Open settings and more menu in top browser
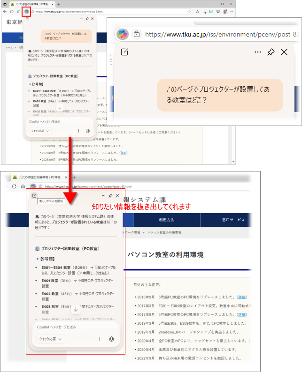The width and height of the screenshot is (302, 372). (232, 12)
